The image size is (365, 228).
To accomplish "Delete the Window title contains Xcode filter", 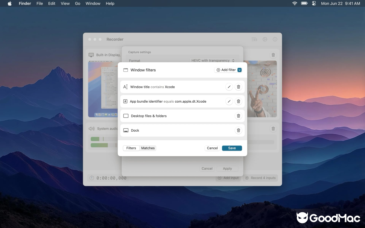I will pos(238,87).
